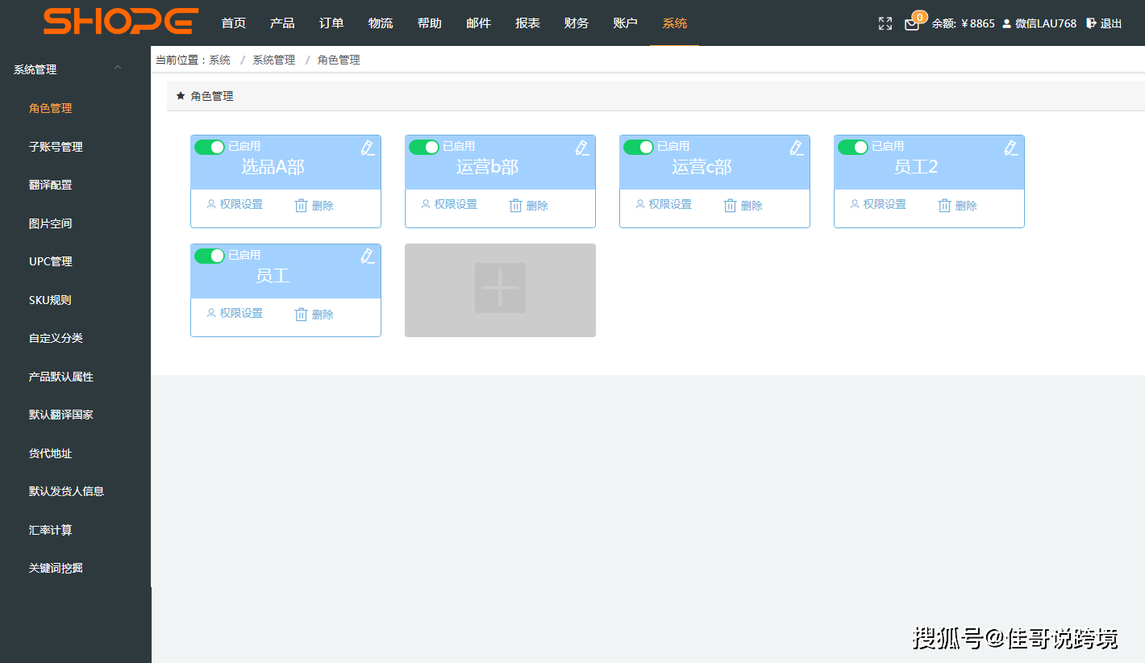Toggle off 已启用 for 运营c部
Screen dimensions: 1145x663
pos(639,147)
